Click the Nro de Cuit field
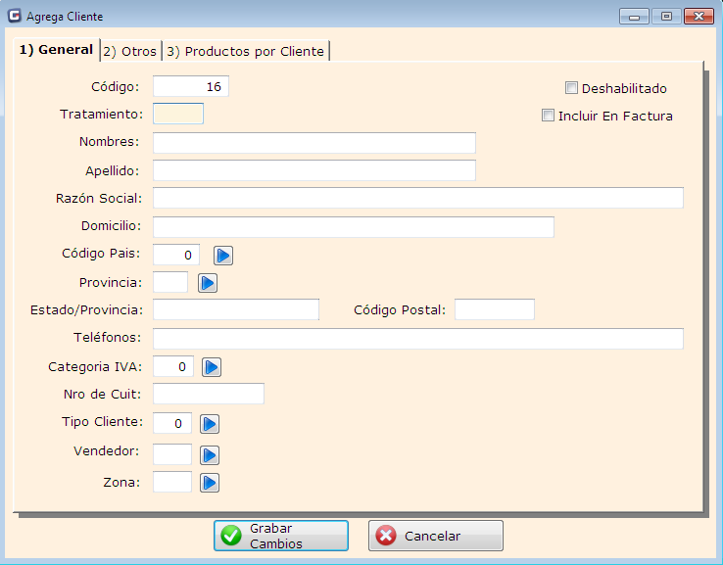This screenshot has height=565, width=723. [x=208, y=394]
